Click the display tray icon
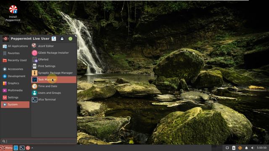Image resolution: width=269 pixels, height=151 pixels. tap(227, 148)
